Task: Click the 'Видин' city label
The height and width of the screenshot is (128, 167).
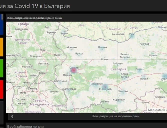Action: pyautogui.click(x=64, y=34)
